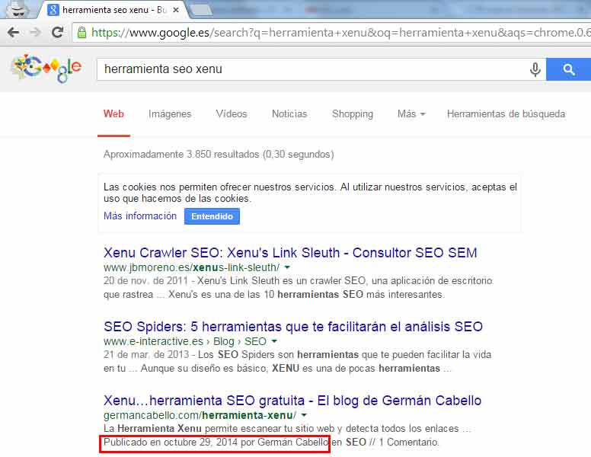Close the herramienta seo xenu tab

tap(177, 10)
